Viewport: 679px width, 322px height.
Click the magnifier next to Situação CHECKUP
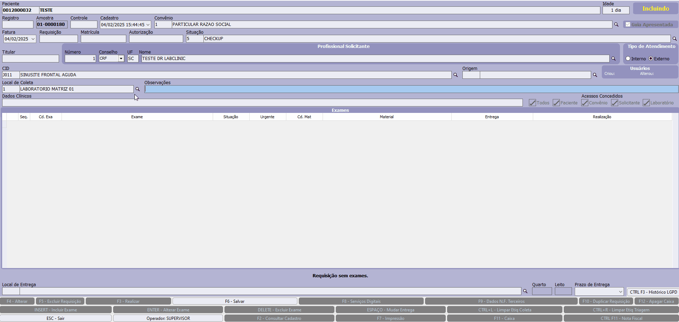point(674,39)
